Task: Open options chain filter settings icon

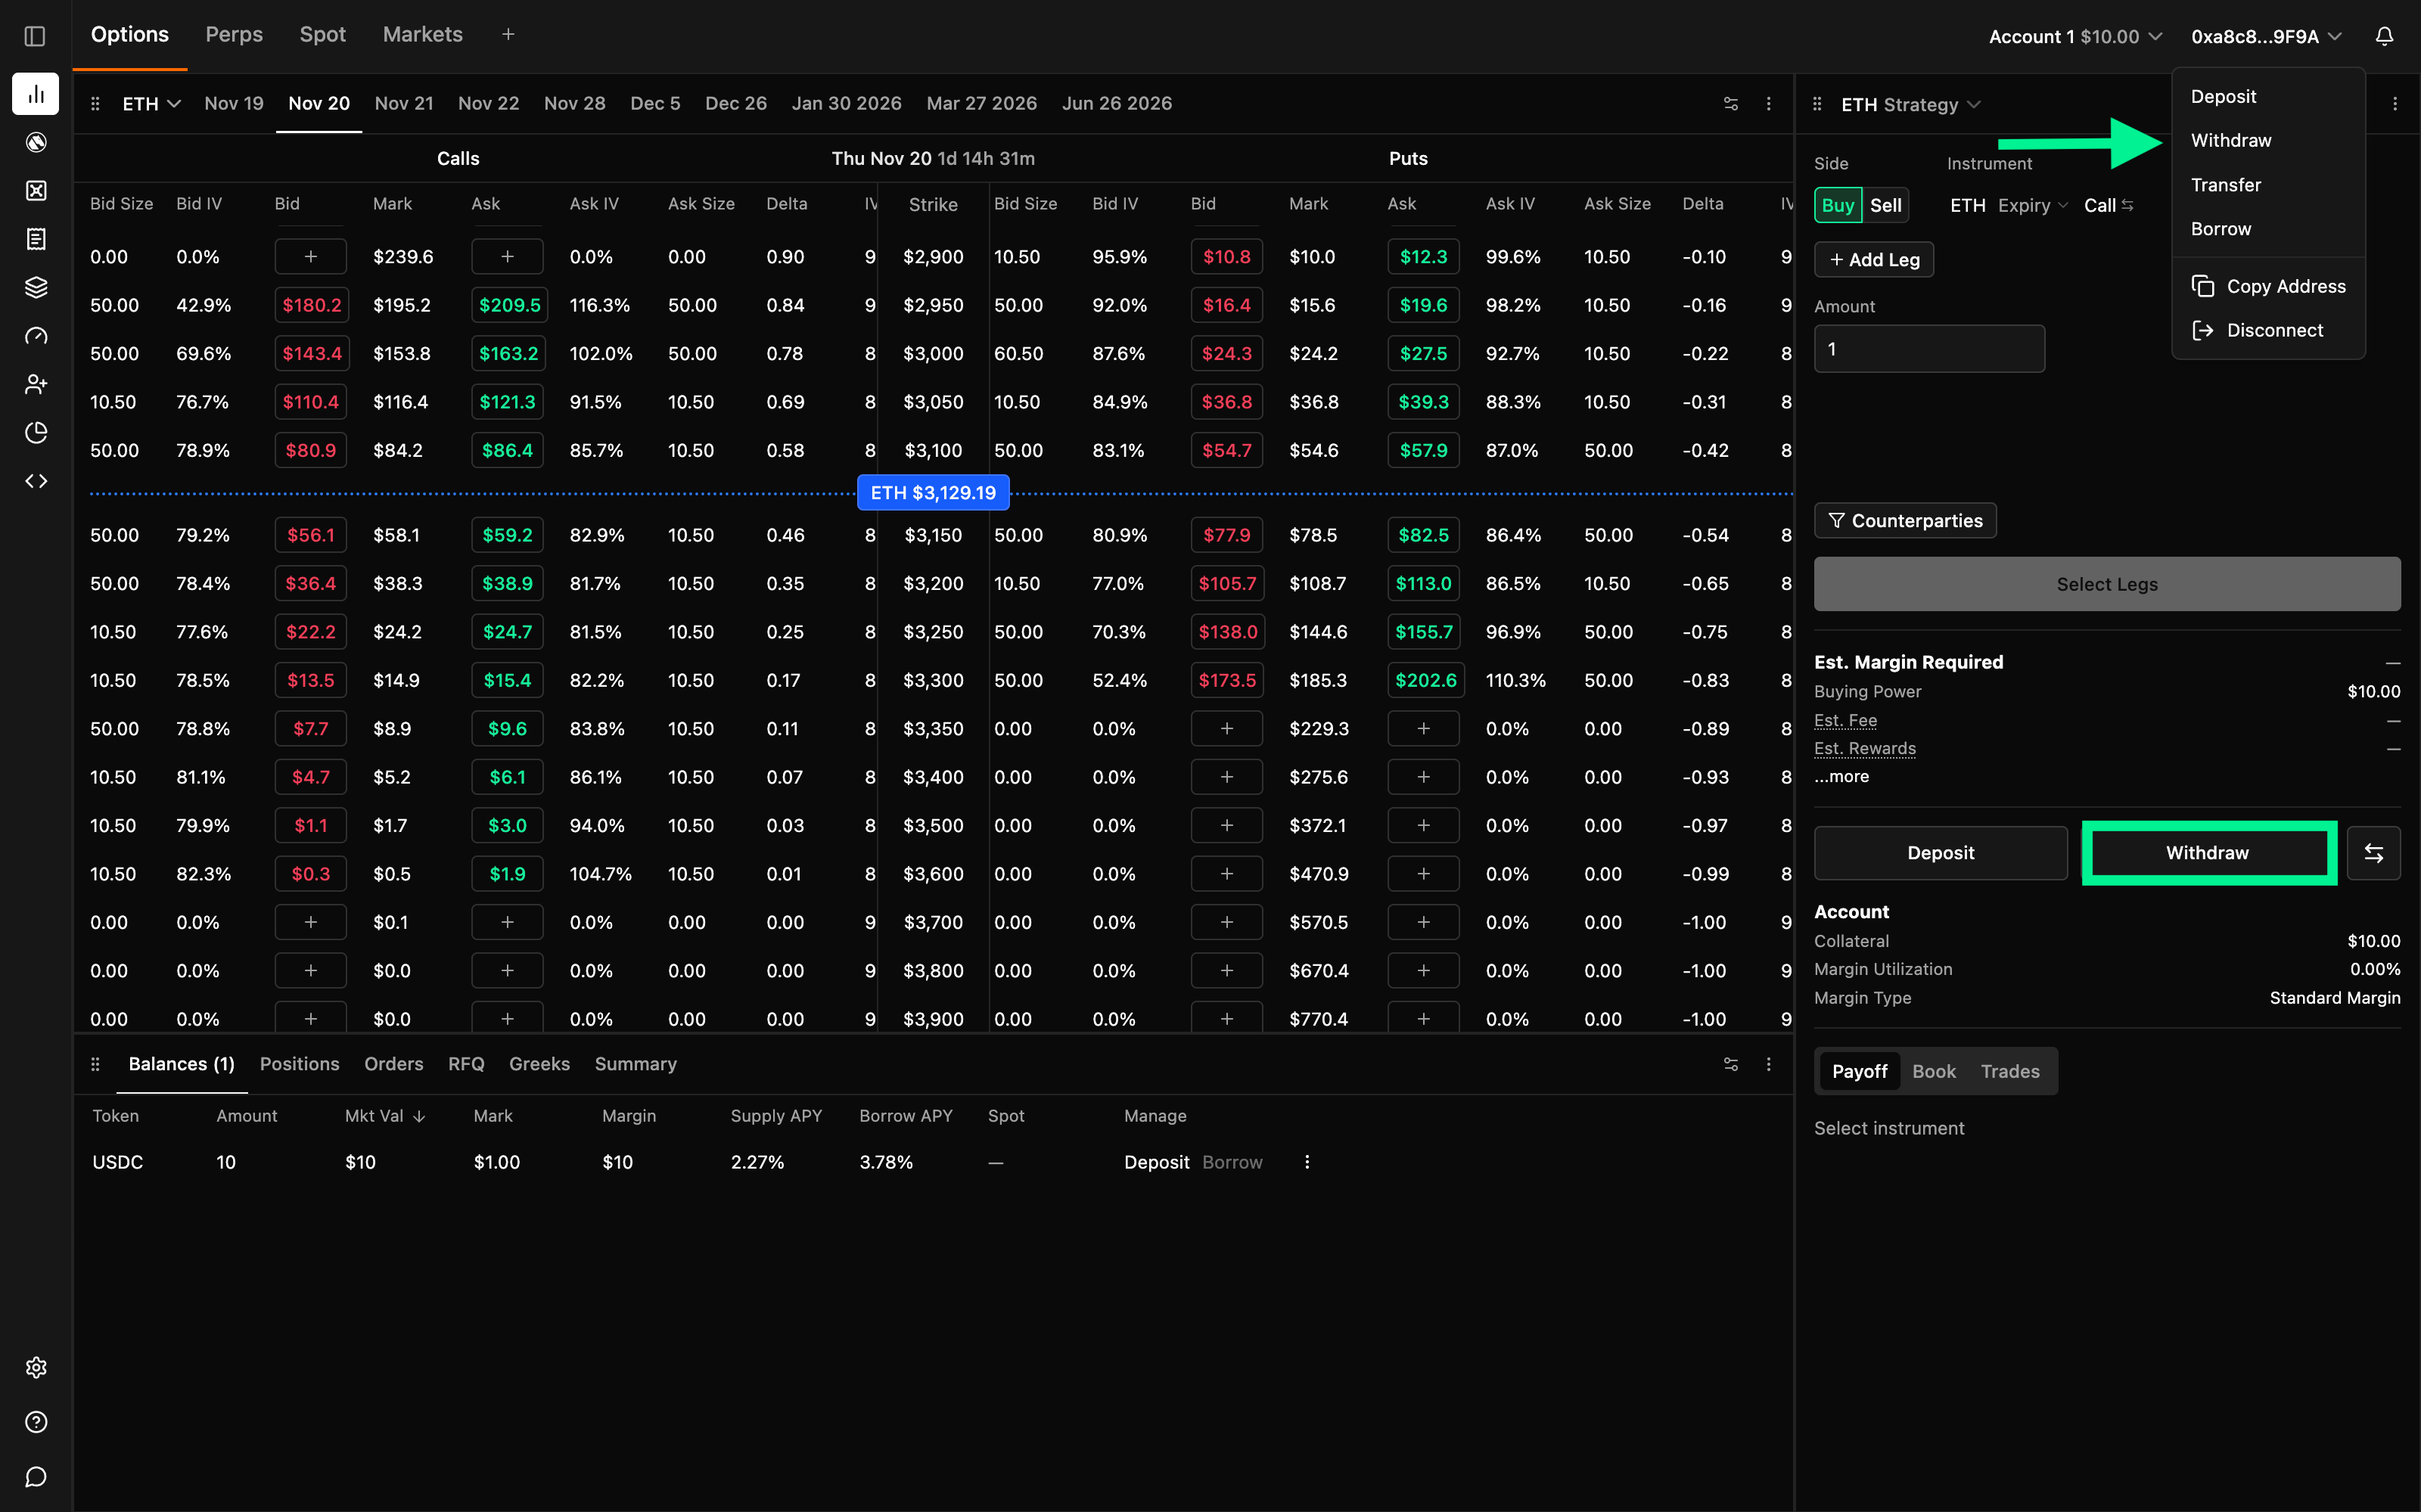Action: click(x=1730, y=104)
